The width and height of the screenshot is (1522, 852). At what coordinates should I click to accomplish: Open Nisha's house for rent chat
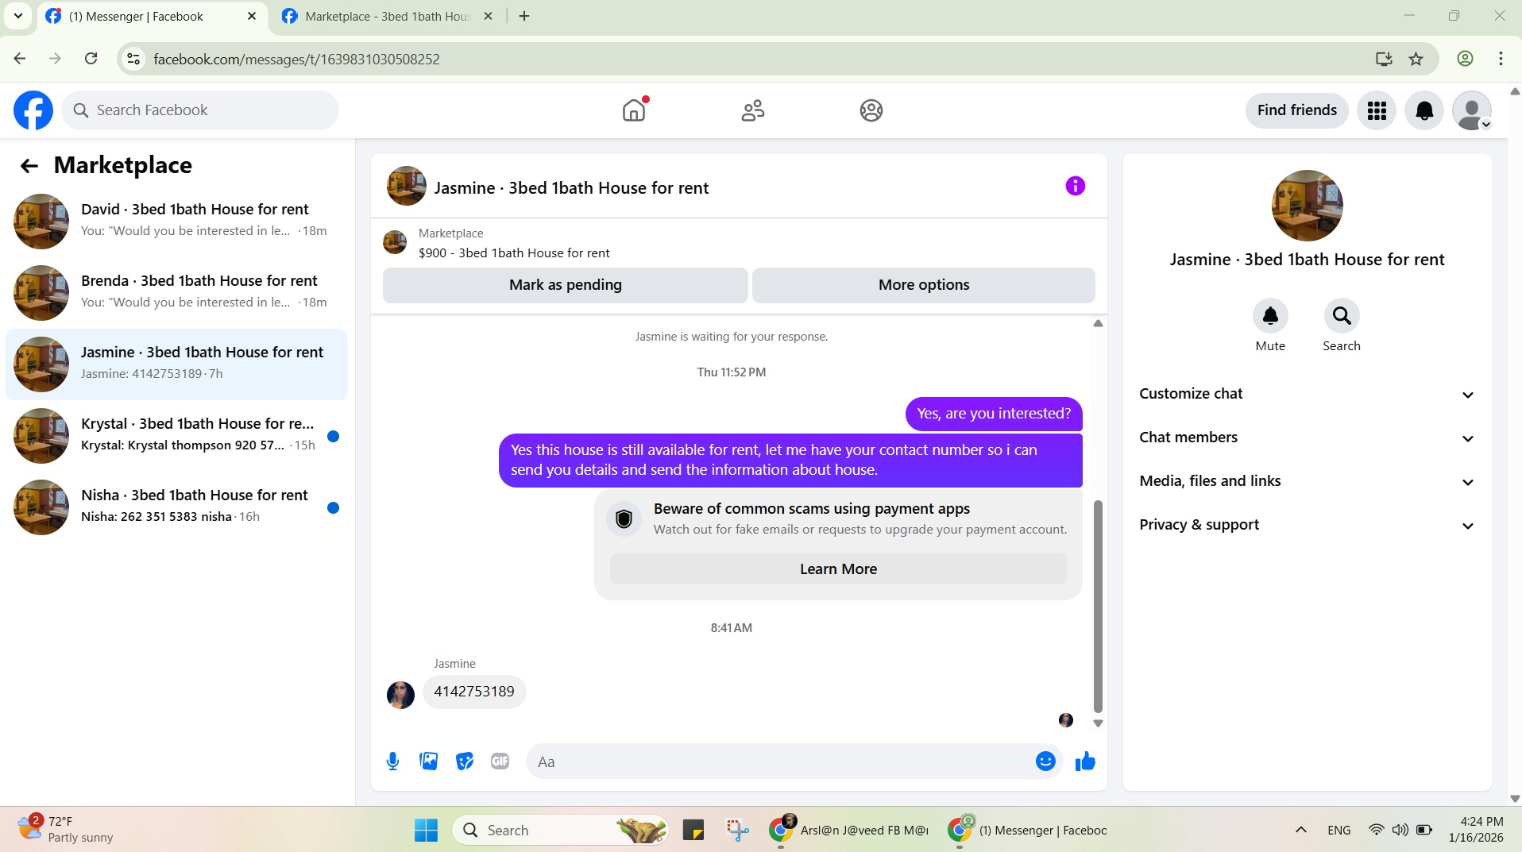coord(176,507)
